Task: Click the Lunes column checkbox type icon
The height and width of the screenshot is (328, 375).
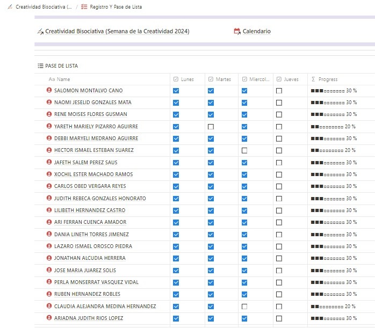Action: click(x=176, y=79)
